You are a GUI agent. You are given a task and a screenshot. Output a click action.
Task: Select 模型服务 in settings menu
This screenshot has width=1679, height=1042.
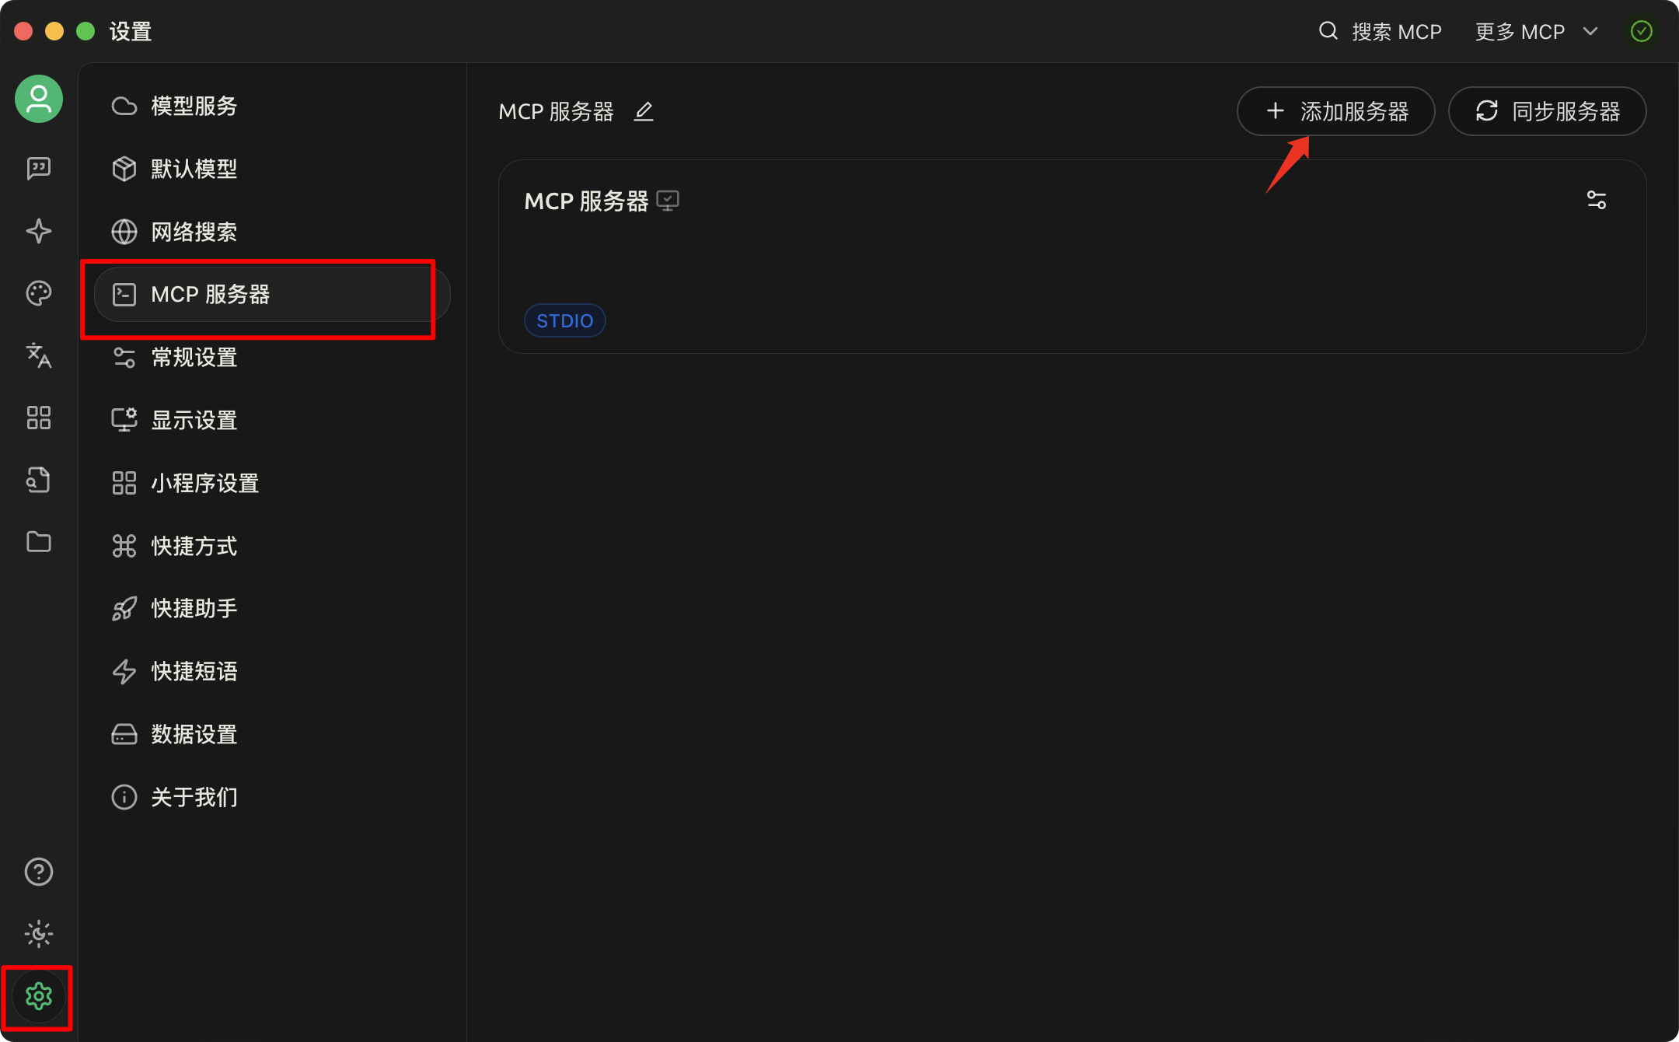[x=194, y=107]
